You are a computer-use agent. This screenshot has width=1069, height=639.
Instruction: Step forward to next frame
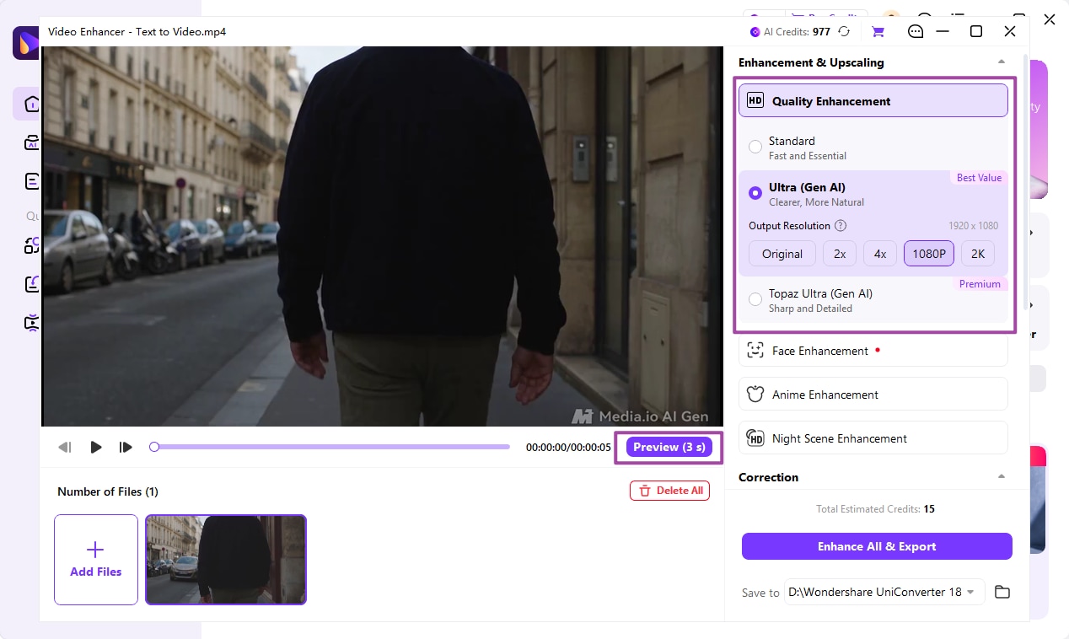point(126,448)
